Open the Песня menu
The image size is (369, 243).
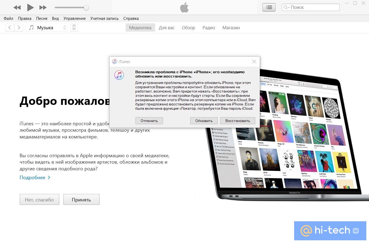(42, 19)
